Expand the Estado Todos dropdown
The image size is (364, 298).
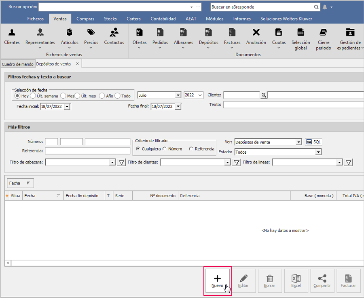[x=318, y=152]
